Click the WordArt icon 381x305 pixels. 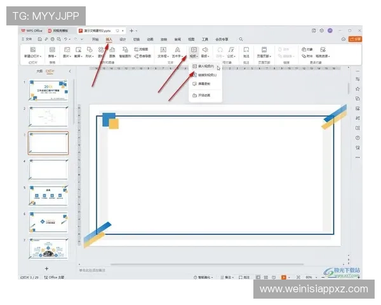coord(177,50)
